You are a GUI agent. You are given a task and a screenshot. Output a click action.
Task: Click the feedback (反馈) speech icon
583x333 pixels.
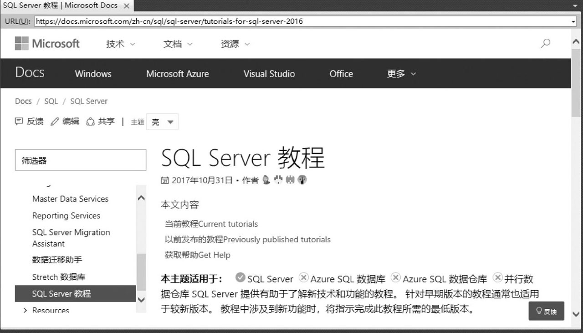(x=19, y=121)
